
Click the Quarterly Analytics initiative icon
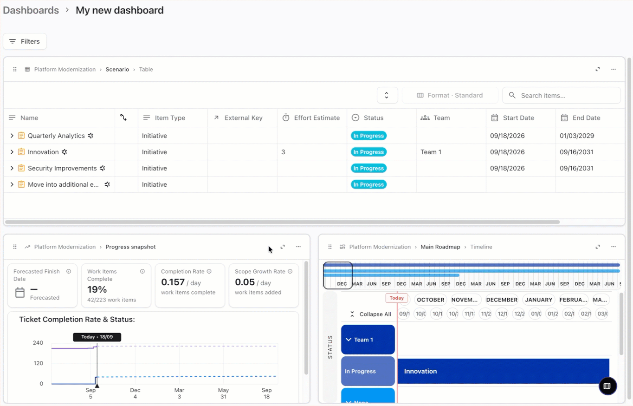click(21, 136)
